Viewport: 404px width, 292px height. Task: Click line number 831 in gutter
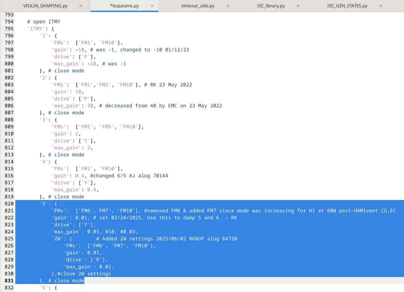coord(9,281)
